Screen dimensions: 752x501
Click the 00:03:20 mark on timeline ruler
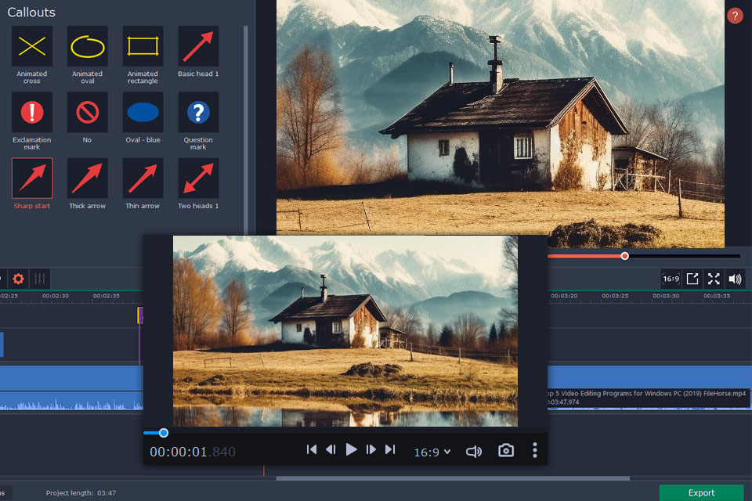click(564, 296)
